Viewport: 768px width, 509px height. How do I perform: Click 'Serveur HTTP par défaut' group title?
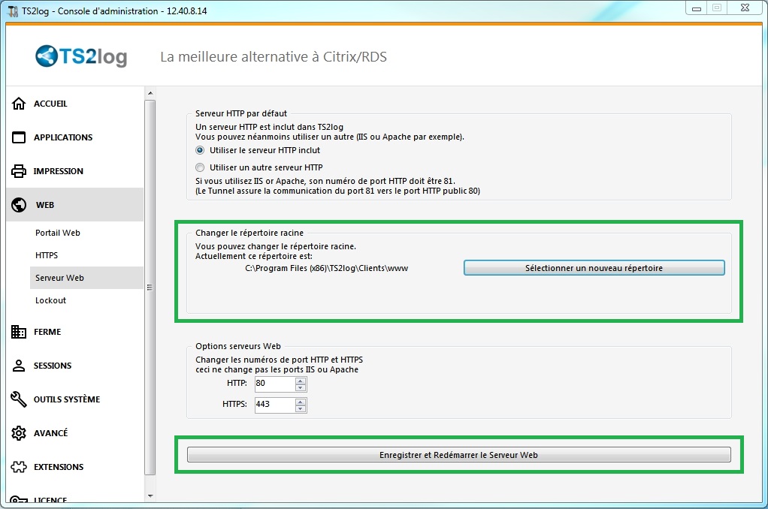(x=241, y=113)
